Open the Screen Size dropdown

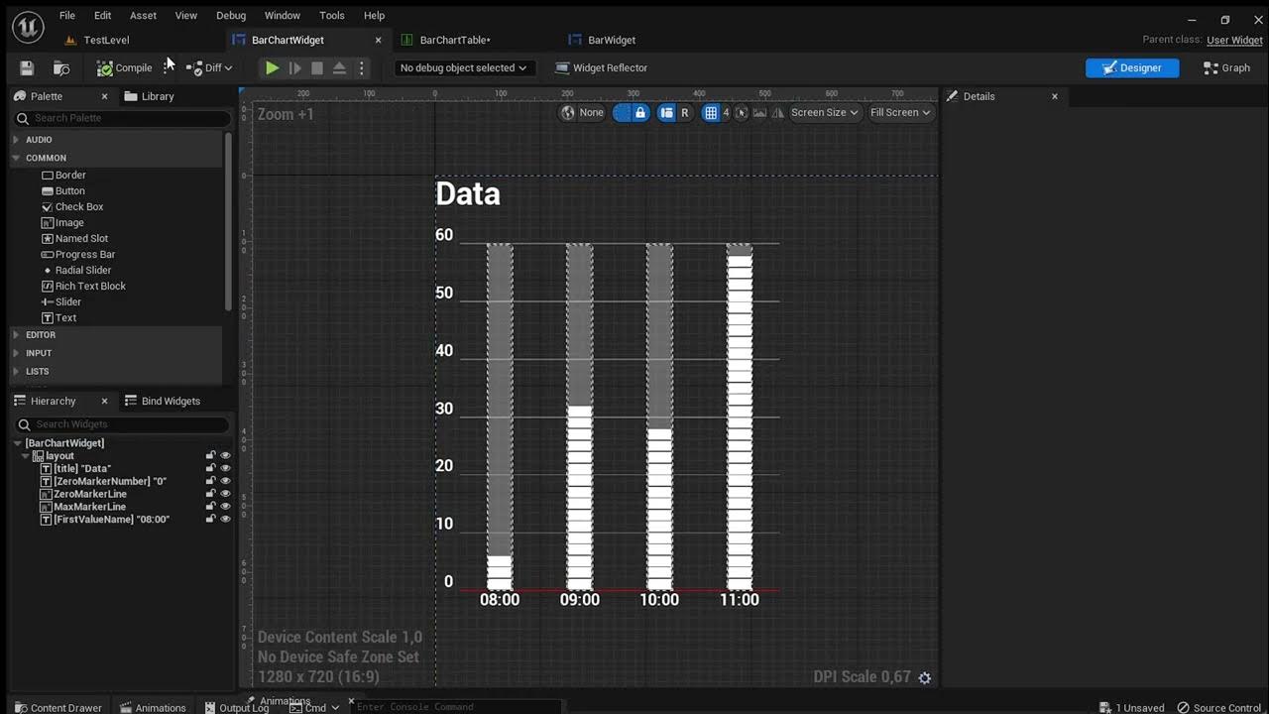coord(824,112)
